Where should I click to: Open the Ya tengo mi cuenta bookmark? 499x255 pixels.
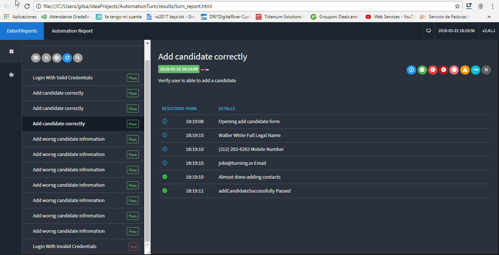(119, 17)
